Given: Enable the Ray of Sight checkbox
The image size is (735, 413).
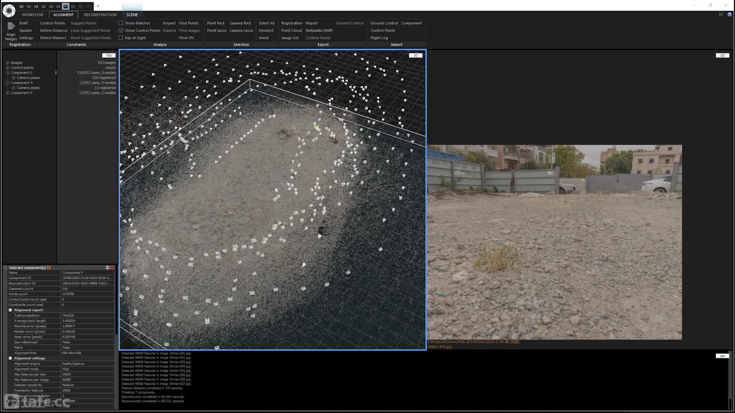Looking at the screenshot, I should (121, 38).
